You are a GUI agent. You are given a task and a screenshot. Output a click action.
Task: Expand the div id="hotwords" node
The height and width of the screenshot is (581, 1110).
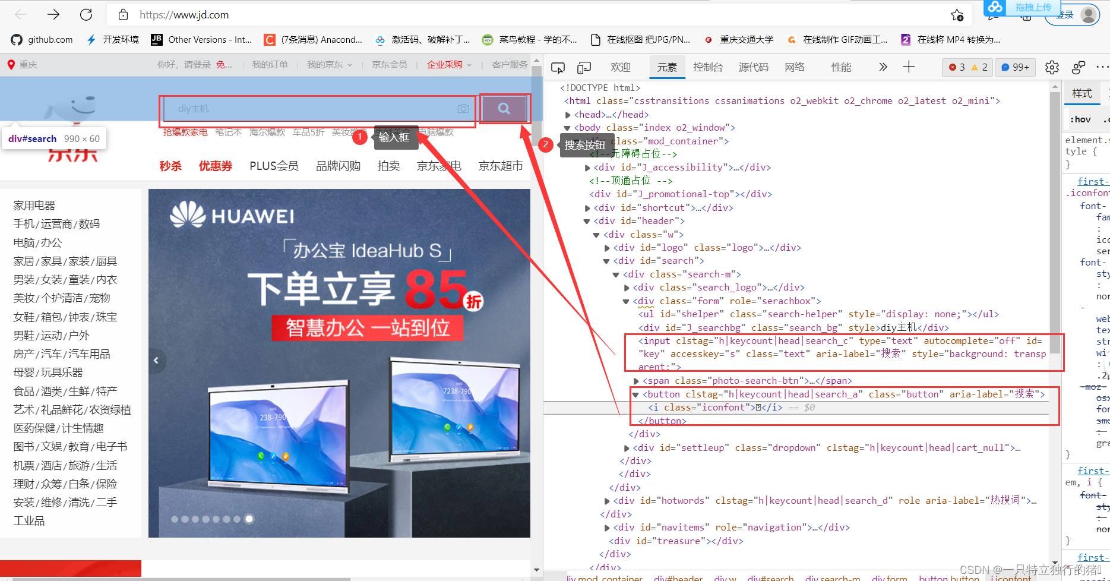tap(607, 501)
